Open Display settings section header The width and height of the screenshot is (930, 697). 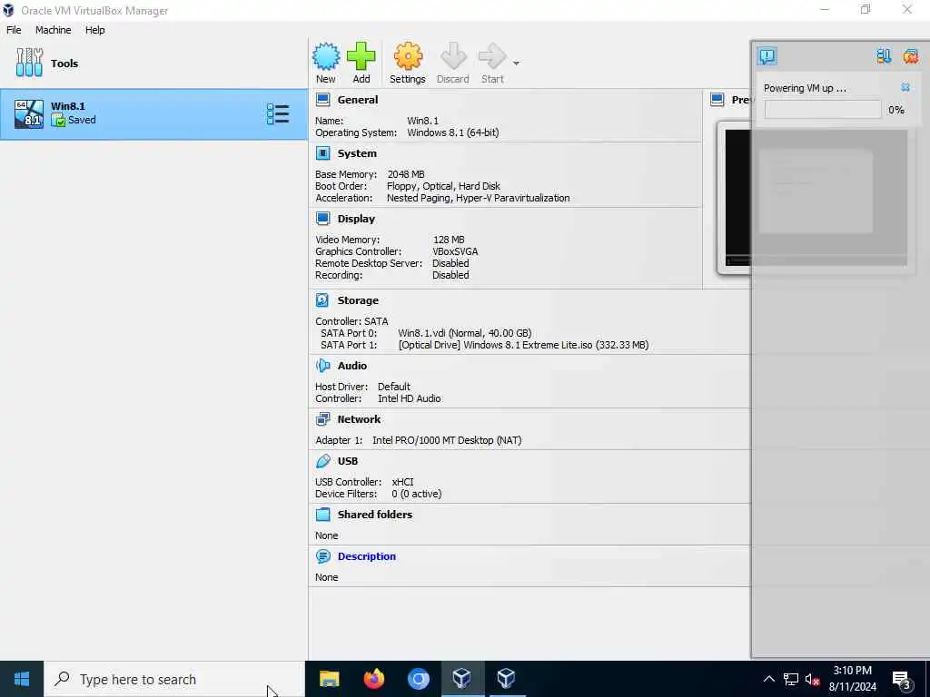pyautogui.click(x=356, y=219)
